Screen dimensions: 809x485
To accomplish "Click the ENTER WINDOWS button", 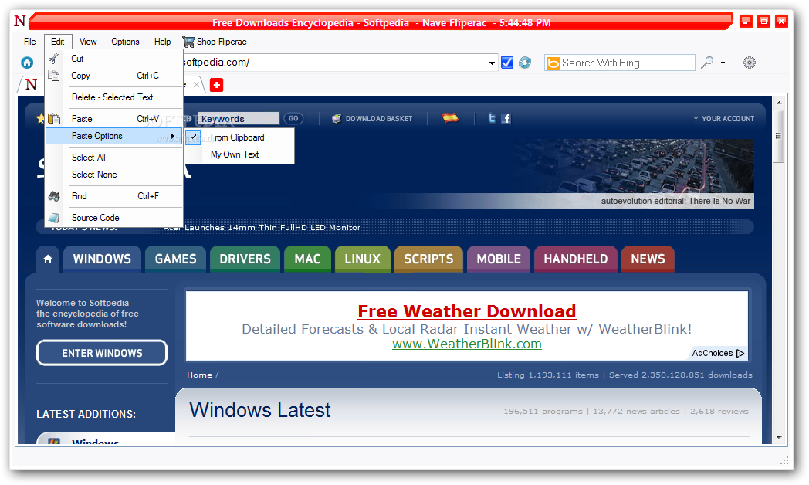I will [x=102, y=353].
